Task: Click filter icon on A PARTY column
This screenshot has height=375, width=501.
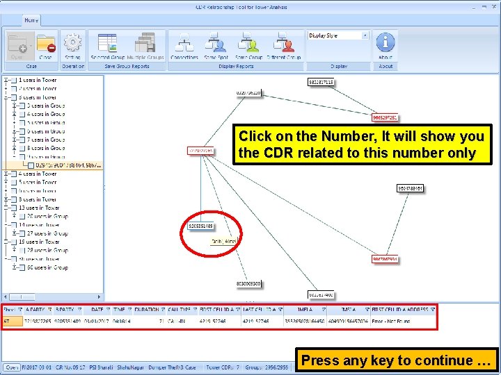Action: click(x=49, y=309)
